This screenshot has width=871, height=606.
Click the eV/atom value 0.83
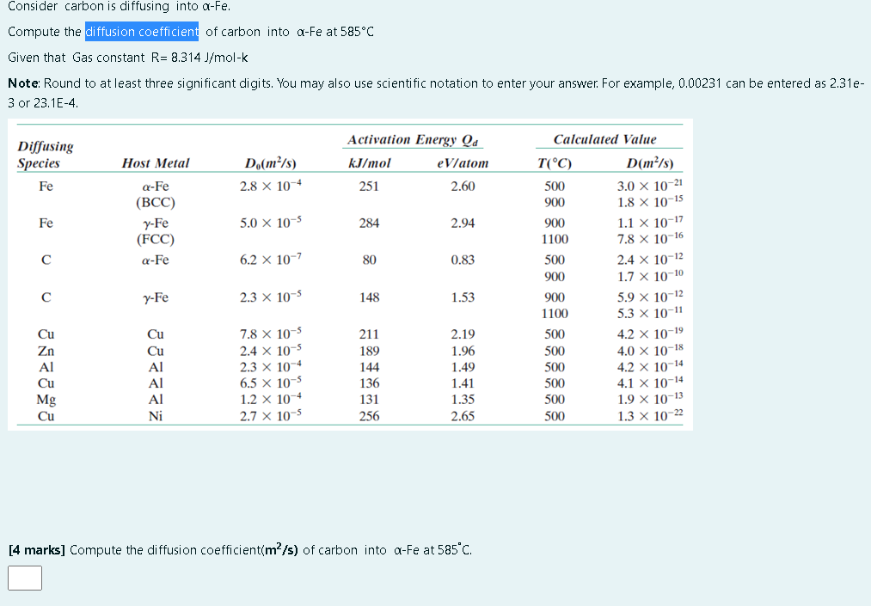click(x=463, y=260)
